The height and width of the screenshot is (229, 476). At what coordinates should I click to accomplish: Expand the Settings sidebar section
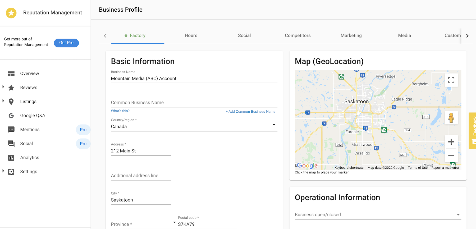(x=3, y=171)
